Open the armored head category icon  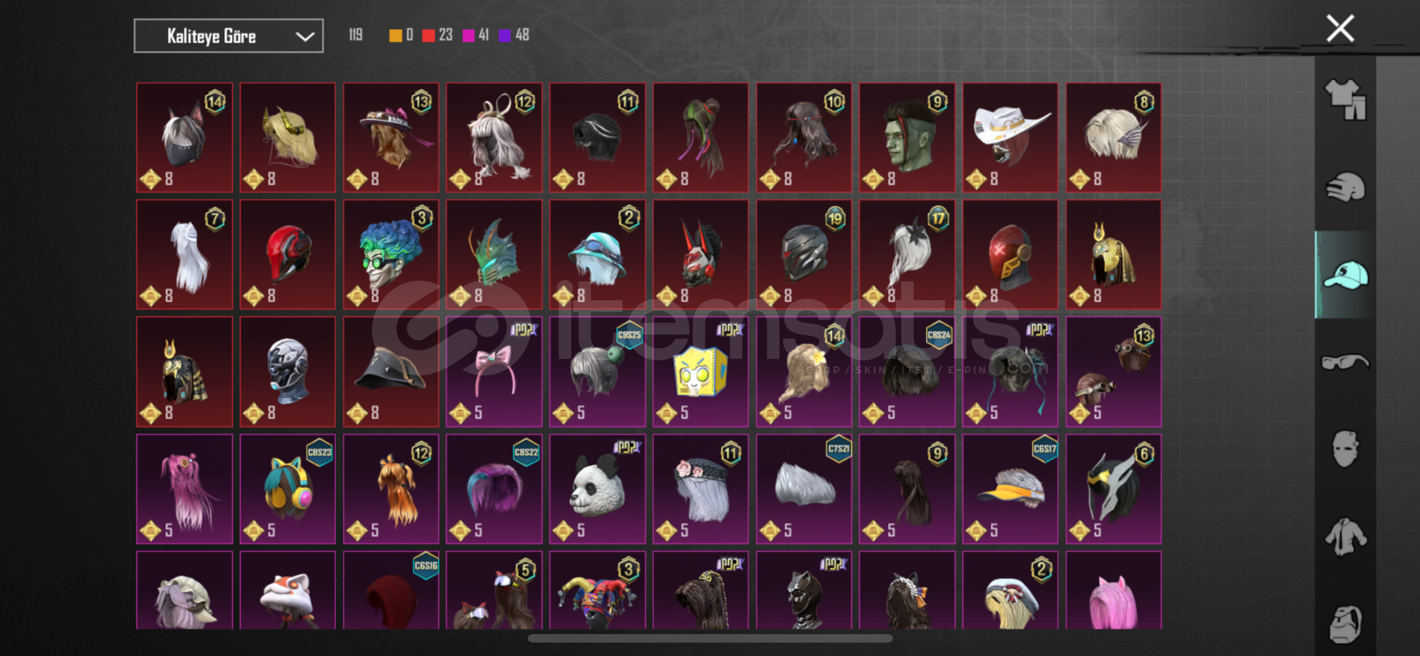pos(1345,624)
